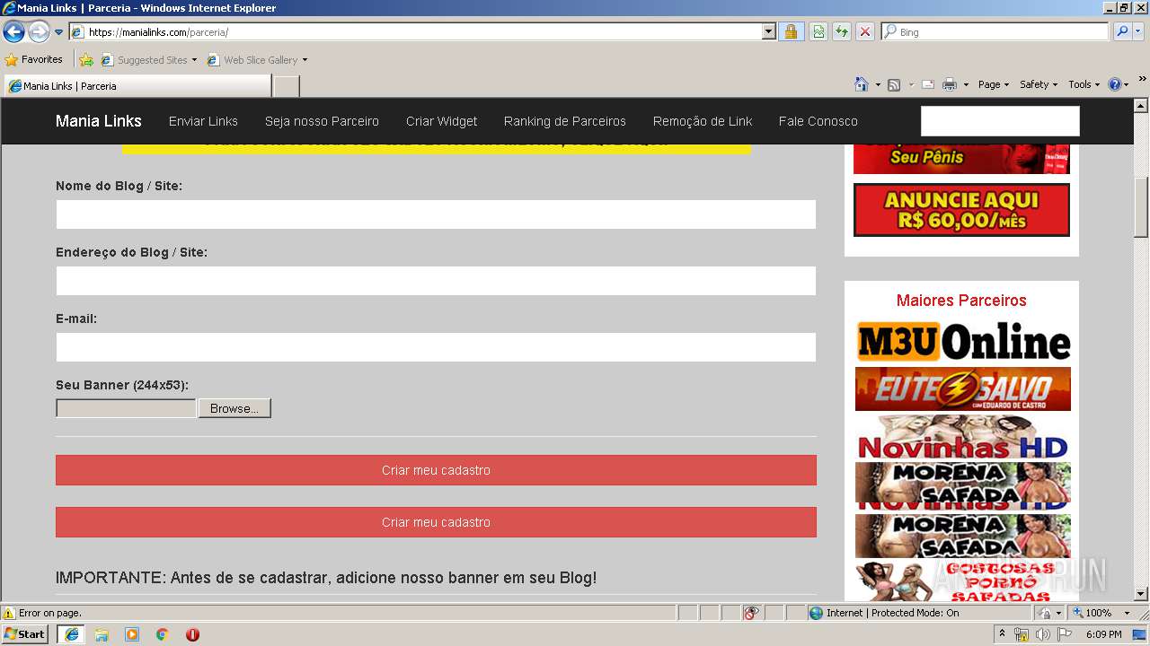Click the browser Back button

coord(13,32)
